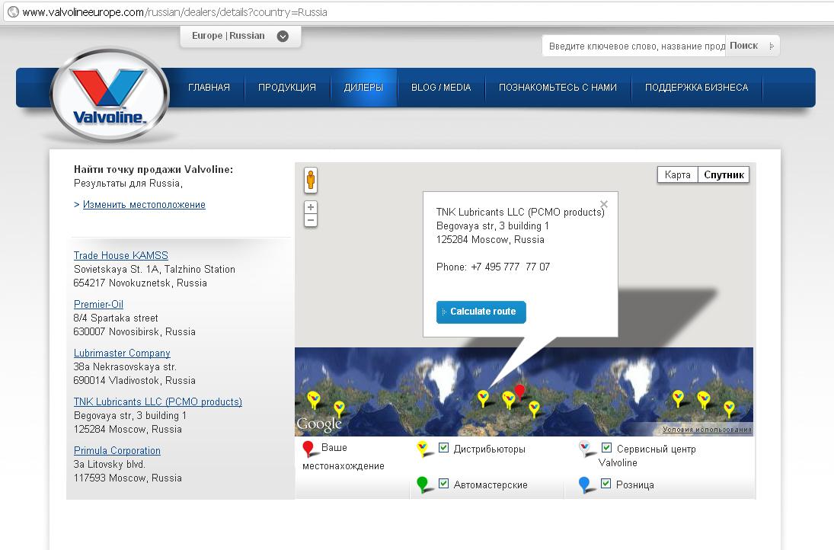This screenshot has width=834, height=550.
Task: Switch map to Спутник view
Action: click(724, 174)
